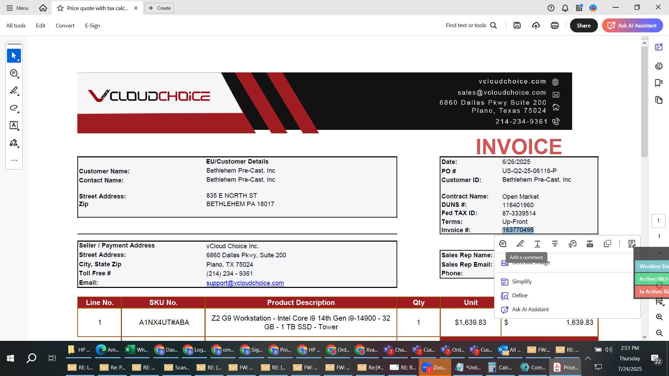Open the Windows Start menu
669x376 pixels.
(10, 358)
